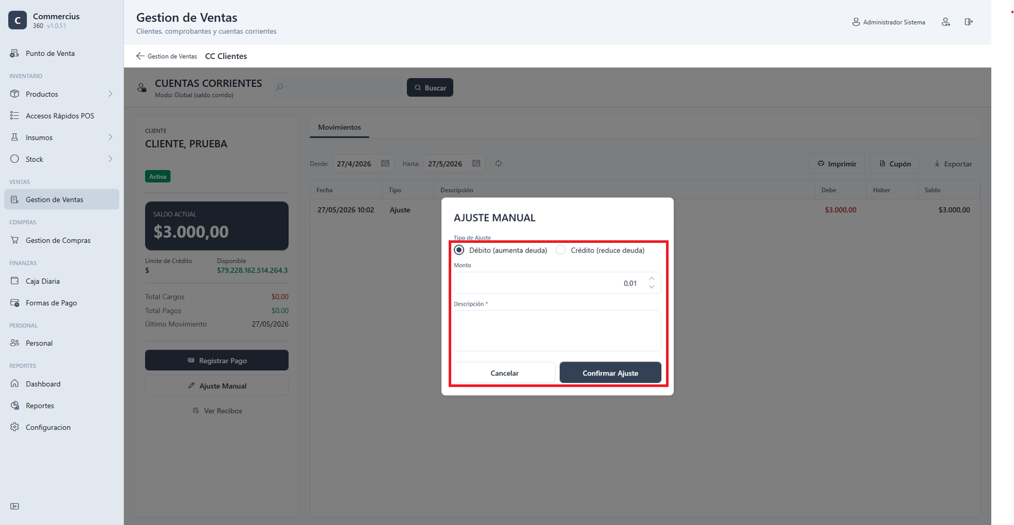
Task: Cancel the Ajuste Manual dialog
Action: [x=504, y=373]
